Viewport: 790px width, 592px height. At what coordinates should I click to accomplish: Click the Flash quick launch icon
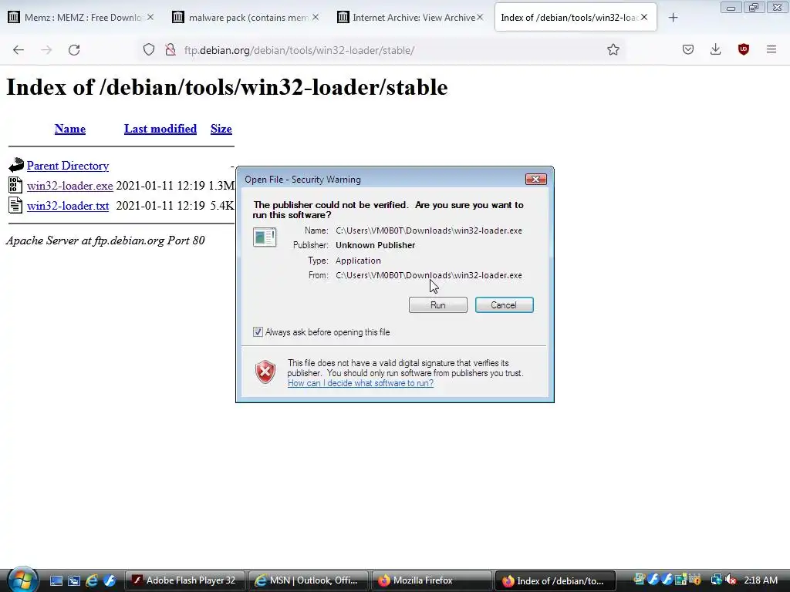pyautogui.click(x=110, y=580)
